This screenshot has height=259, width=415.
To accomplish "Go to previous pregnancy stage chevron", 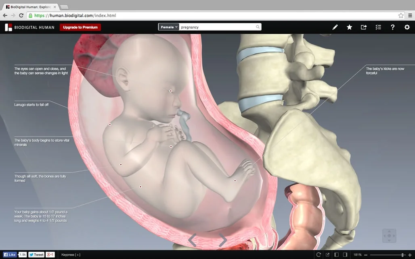I will pos(193,240).
